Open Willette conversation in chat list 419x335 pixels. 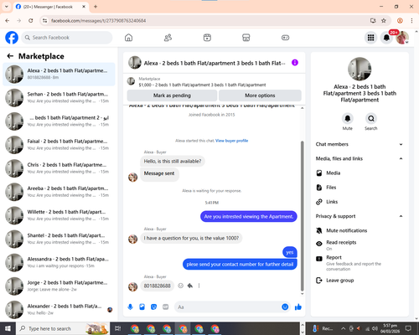[x=59, y=215]
